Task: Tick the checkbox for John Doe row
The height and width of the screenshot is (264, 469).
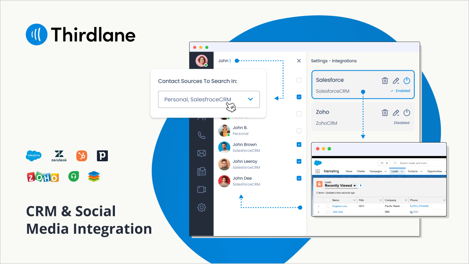Action: point(328,212)
